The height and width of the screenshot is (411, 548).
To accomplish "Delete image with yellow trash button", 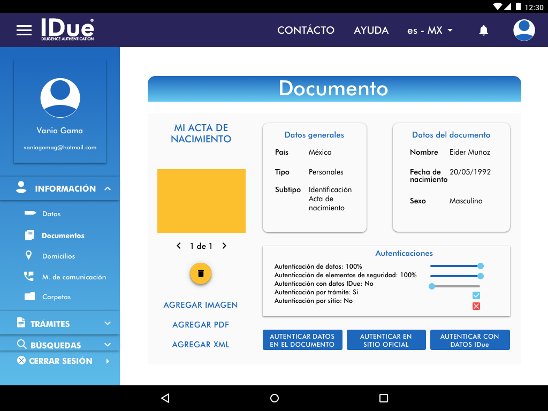I will [x=201, y=273].
